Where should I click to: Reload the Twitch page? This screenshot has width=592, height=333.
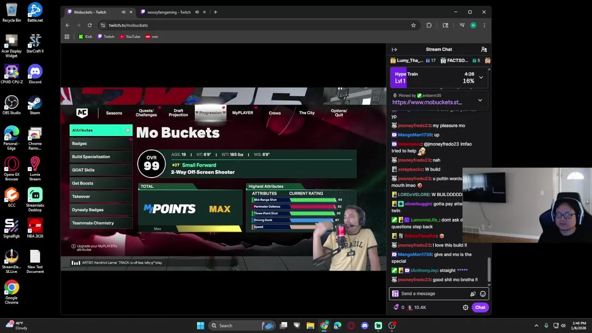(90, 25)
